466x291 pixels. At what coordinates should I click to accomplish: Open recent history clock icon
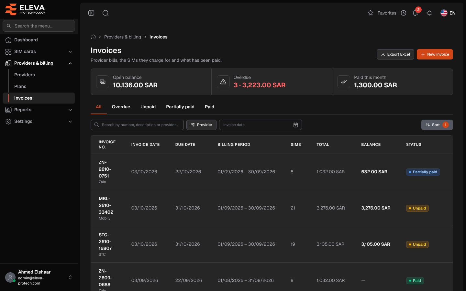pyautogui.click(x=404, y=13)
